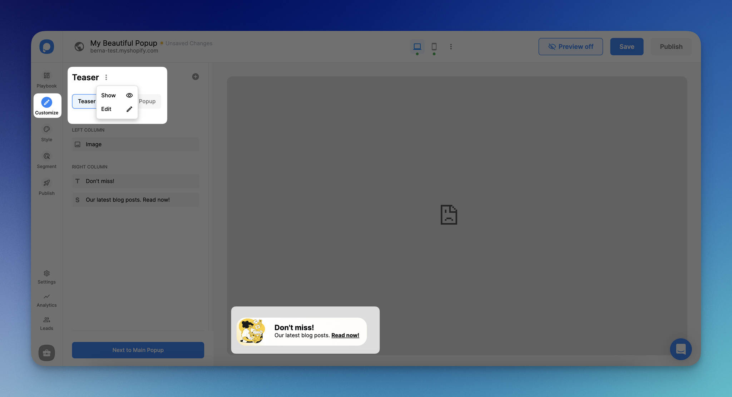Click the overflow menu three-dot icon
This screenshot has width=732, height=397.
(106, 77)
